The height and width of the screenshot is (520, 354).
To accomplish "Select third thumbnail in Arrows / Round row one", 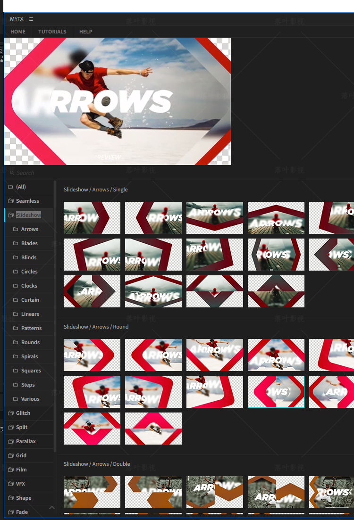I will click(215, 355).
